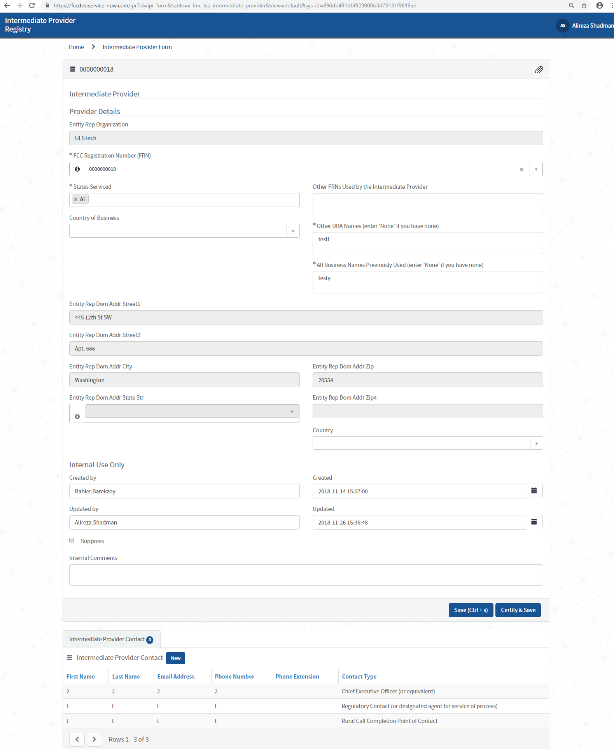This screenshot has width=614, height=749.
Task: Open the Intermediate Provider Contact list menu icon
Action: [70, 658]
